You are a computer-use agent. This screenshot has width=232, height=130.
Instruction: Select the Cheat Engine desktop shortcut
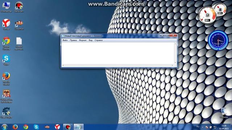pyautogui.click(x=6, y=113)
